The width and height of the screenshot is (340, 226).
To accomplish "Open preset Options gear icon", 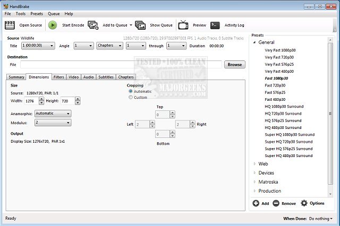I will tap(304, 203).
